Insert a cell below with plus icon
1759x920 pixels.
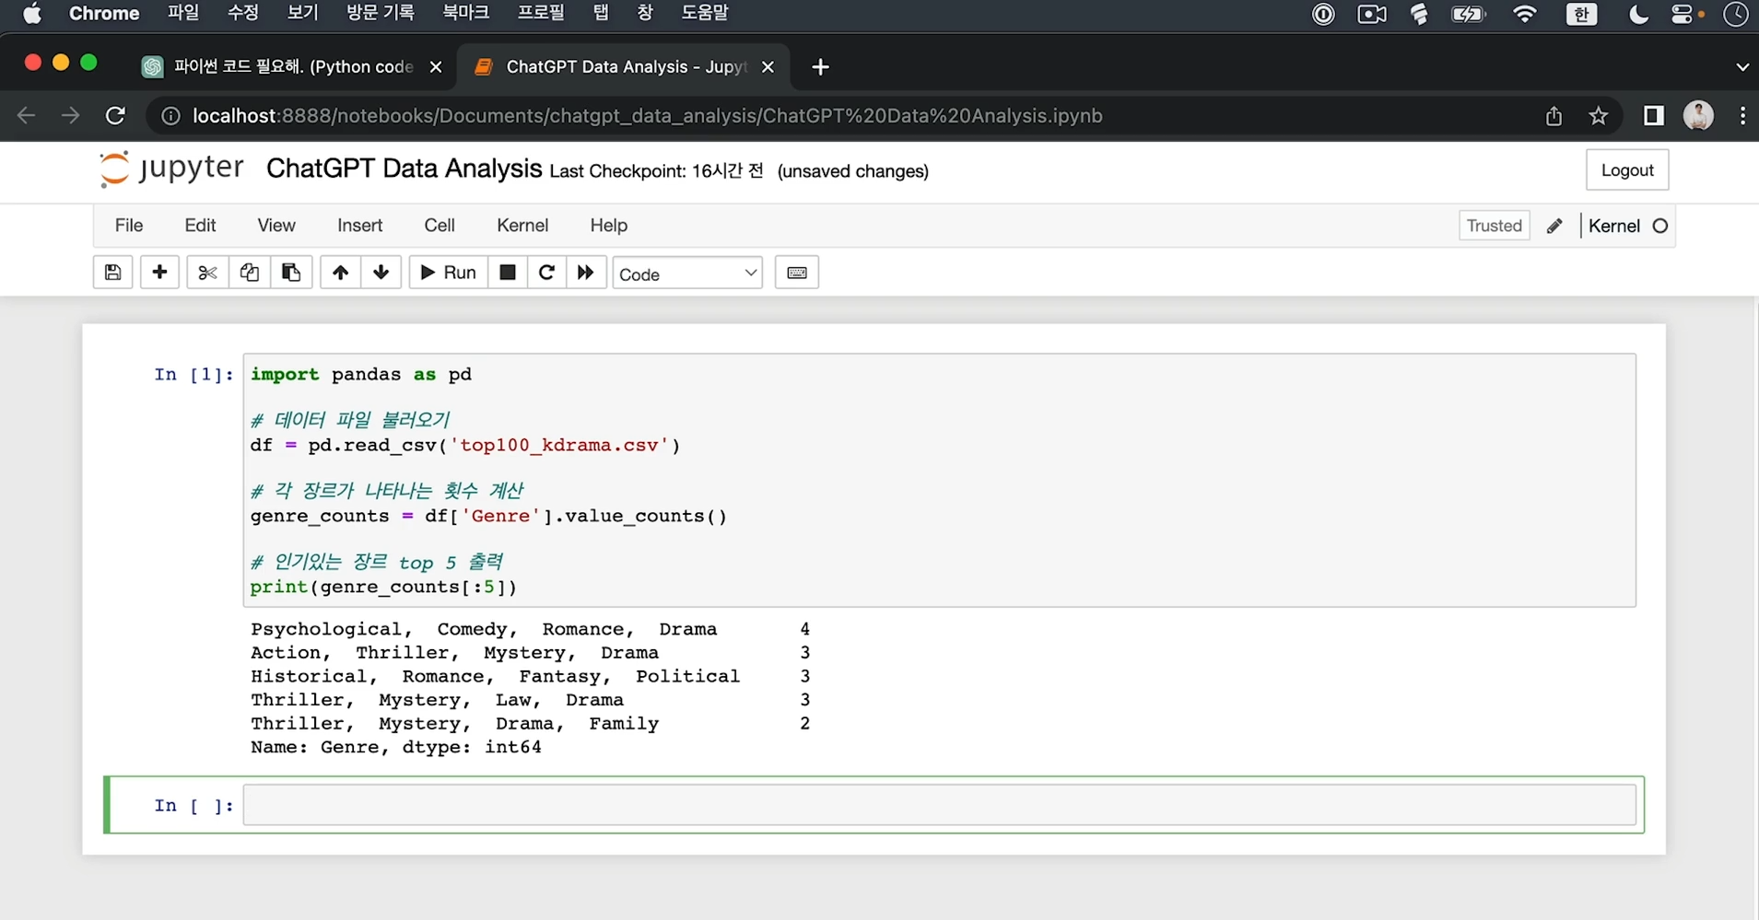click(x=159, y=273)
